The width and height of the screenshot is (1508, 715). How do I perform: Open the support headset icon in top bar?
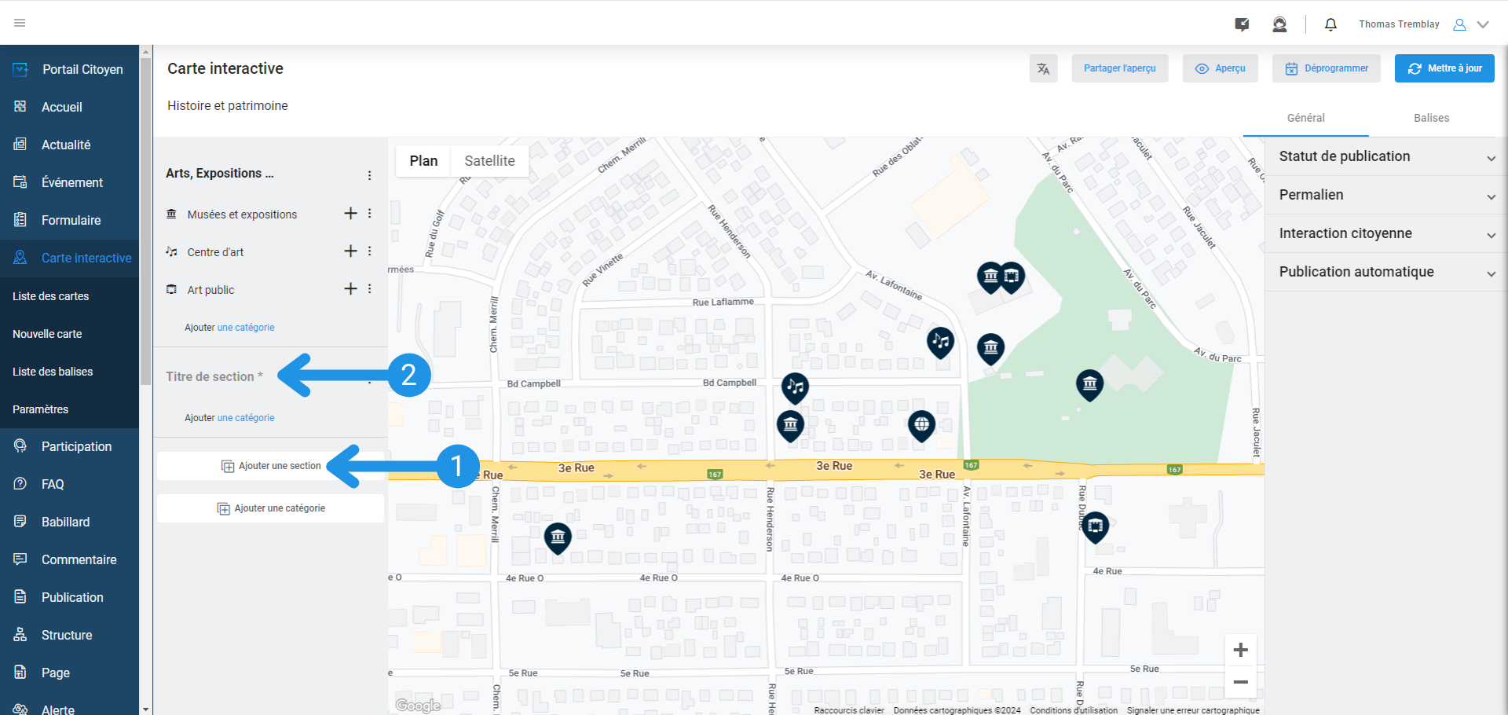[x=1279, y=24]
